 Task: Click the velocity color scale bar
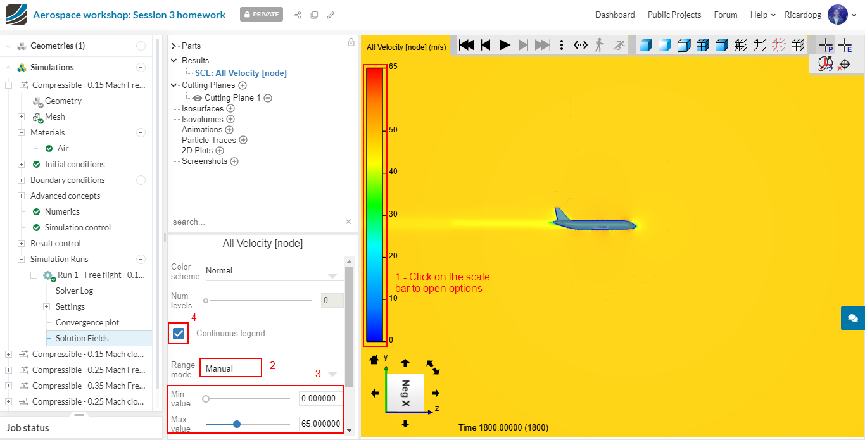pos(375,205)
